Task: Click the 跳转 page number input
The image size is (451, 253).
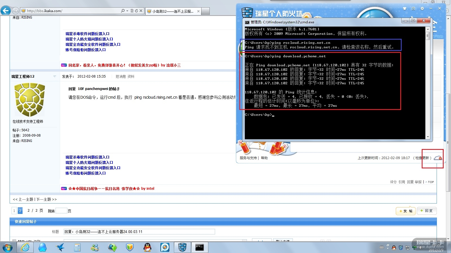Action: (x=61, y=211)
